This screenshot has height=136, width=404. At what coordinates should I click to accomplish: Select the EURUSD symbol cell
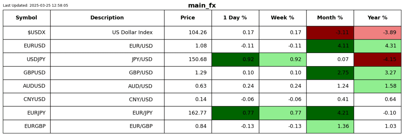tap(27, 46)
